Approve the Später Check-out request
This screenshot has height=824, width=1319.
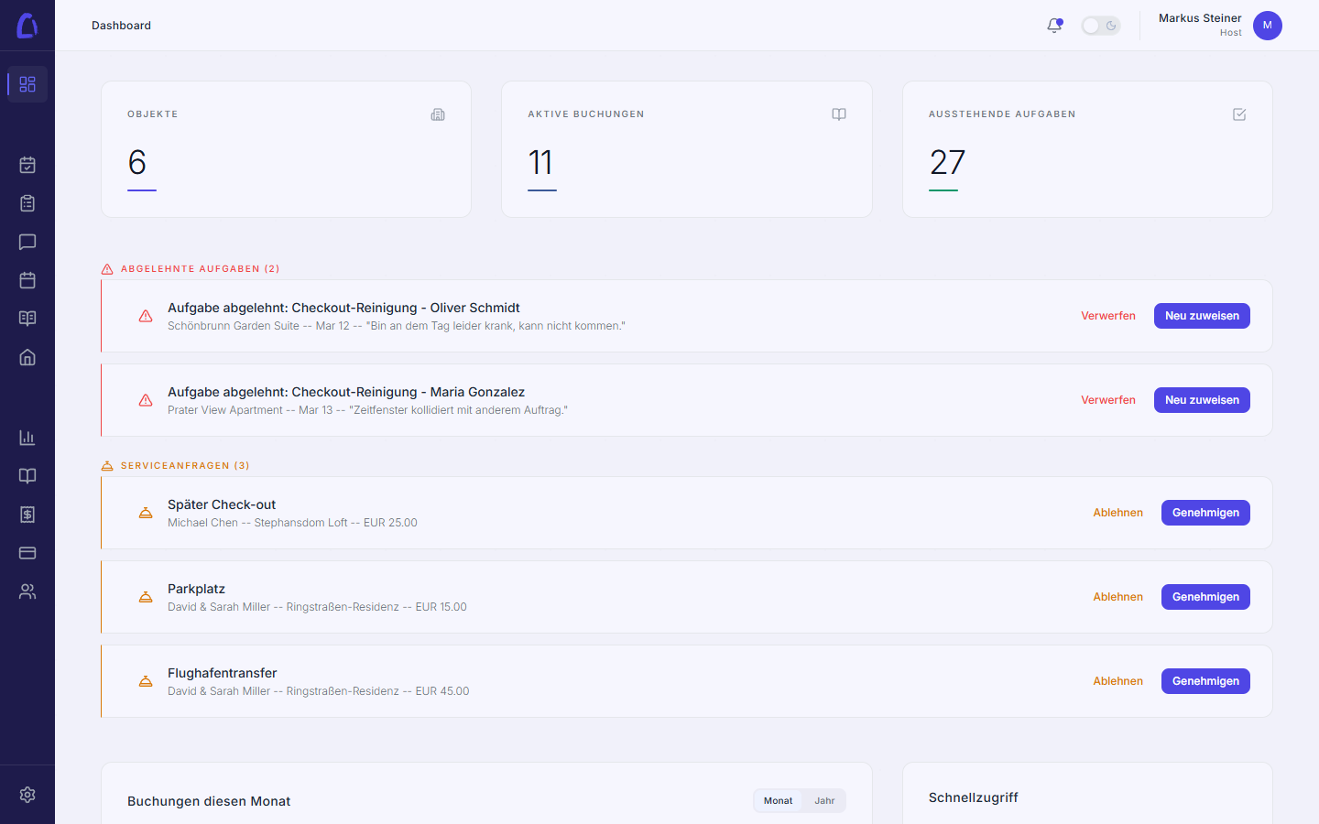(1205, 513)
